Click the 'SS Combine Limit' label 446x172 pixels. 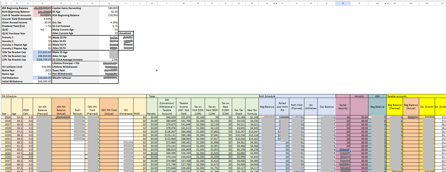[x=12, y=67]
